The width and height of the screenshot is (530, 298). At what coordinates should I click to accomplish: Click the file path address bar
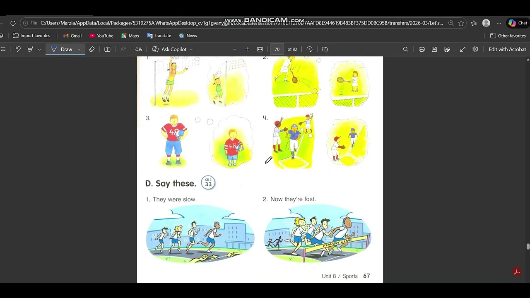pyautogui.click(x=242, y=23)
